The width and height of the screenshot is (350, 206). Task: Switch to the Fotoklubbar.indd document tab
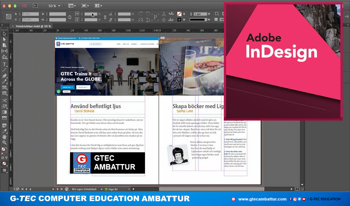[33, 26]
